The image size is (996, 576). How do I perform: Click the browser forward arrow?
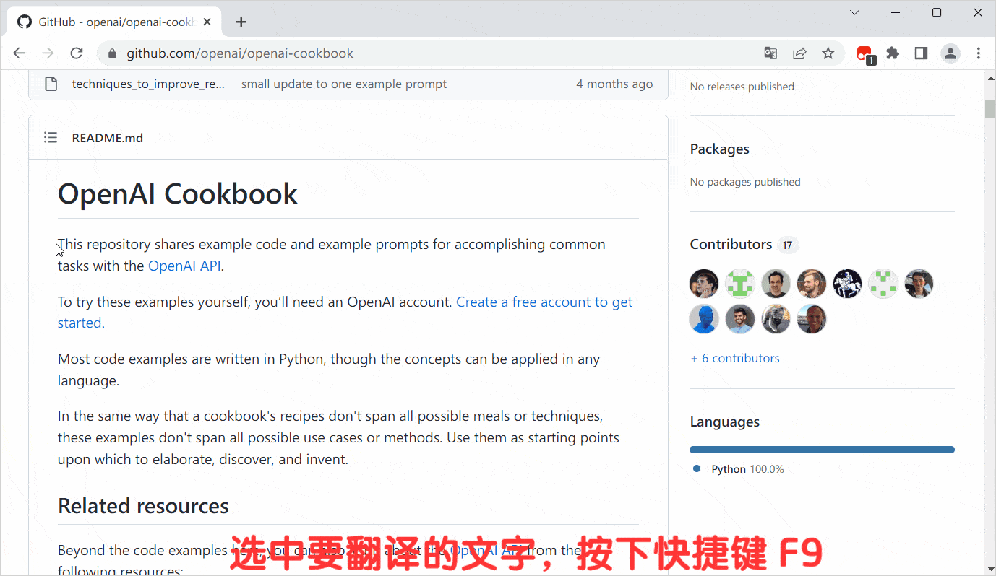coord(48,53)
